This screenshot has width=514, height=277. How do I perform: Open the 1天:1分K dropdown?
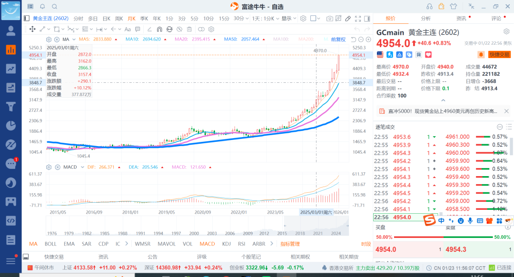[x=266, y=19]
